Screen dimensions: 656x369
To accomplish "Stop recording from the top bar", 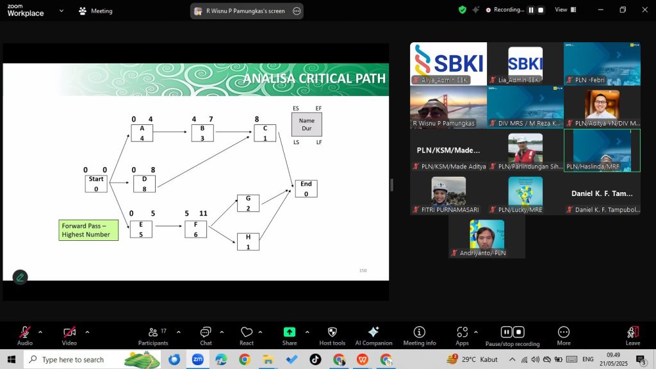I will [x=541, y=10].
